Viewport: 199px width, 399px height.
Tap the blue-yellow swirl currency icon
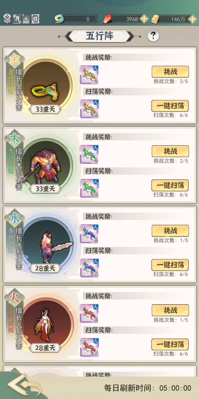pos(59,19)
